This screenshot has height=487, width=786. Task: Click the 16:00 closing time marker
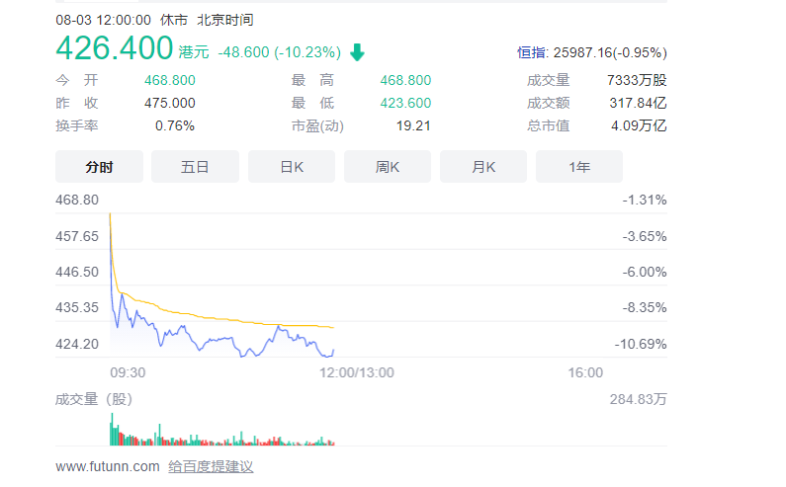pos(585,372)
